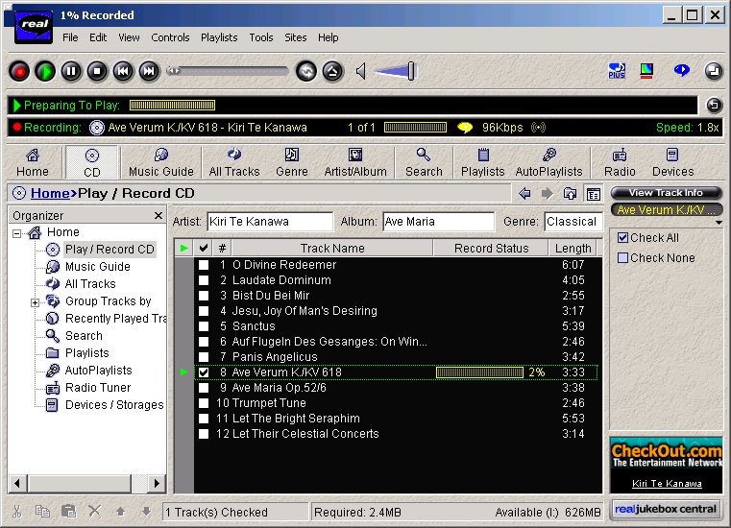Open the dropdown arrow below Ave Verum button
The image size is (731, 528).
click(719, 223)
